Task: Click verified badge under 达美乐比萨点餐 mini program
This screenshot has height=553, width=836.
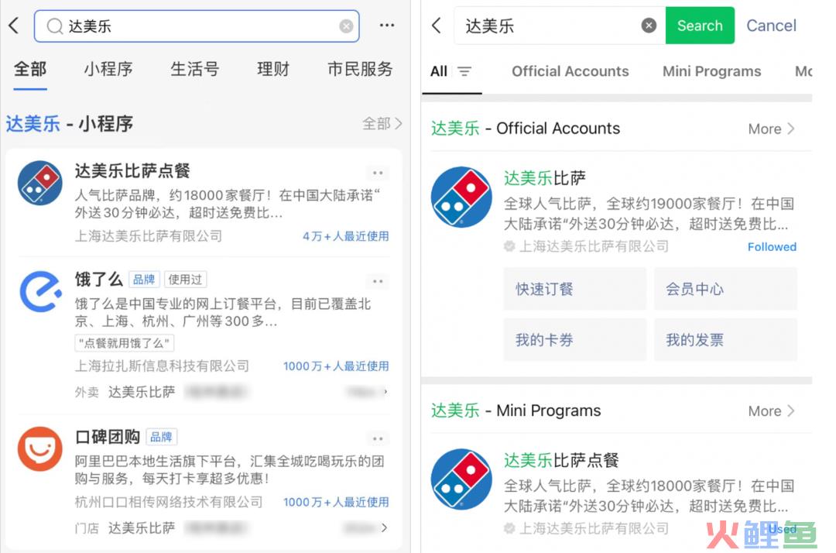Action: click(509, 528)
